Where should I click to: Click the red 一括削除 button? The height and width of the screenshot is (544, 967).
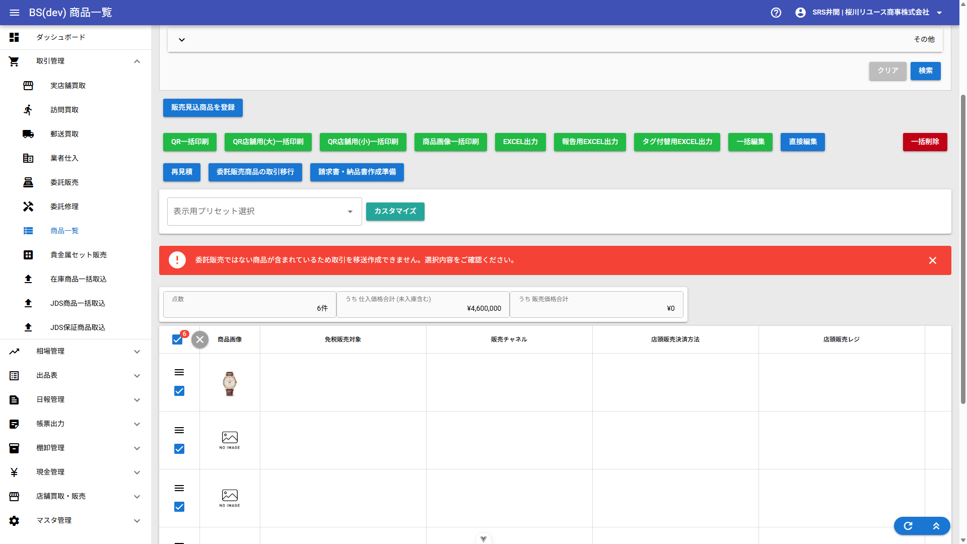pyautogui.click(x=925, y=142)
